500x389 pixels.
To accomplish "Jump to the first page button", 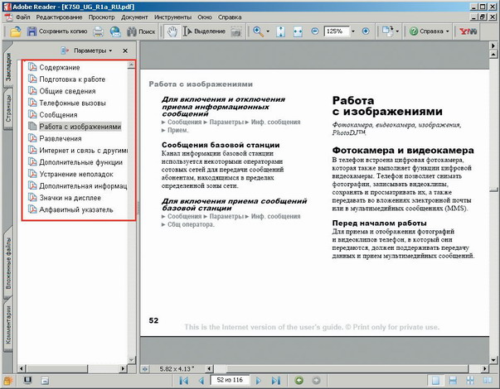I will [x=183, y=380].
